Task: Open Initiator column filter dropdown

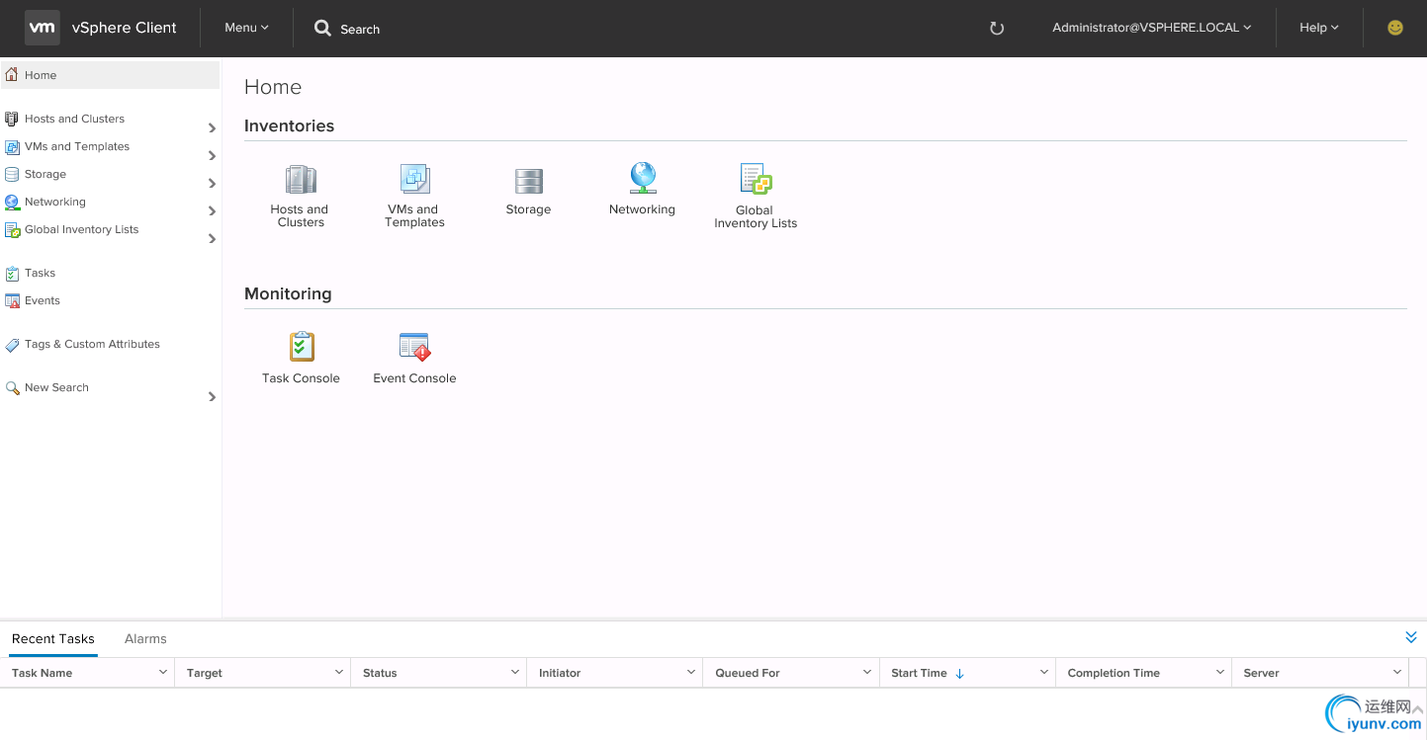Action: pos(691,672)
